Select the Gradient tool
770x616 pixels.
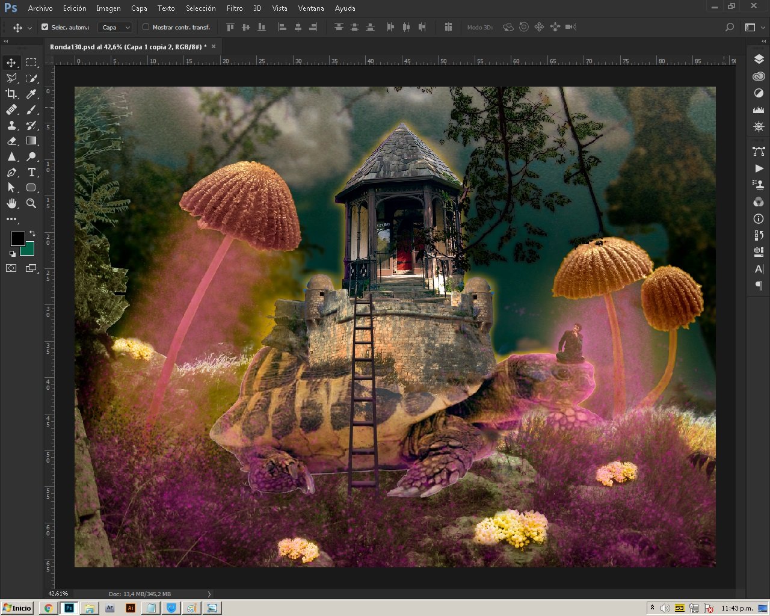[31, 141]
